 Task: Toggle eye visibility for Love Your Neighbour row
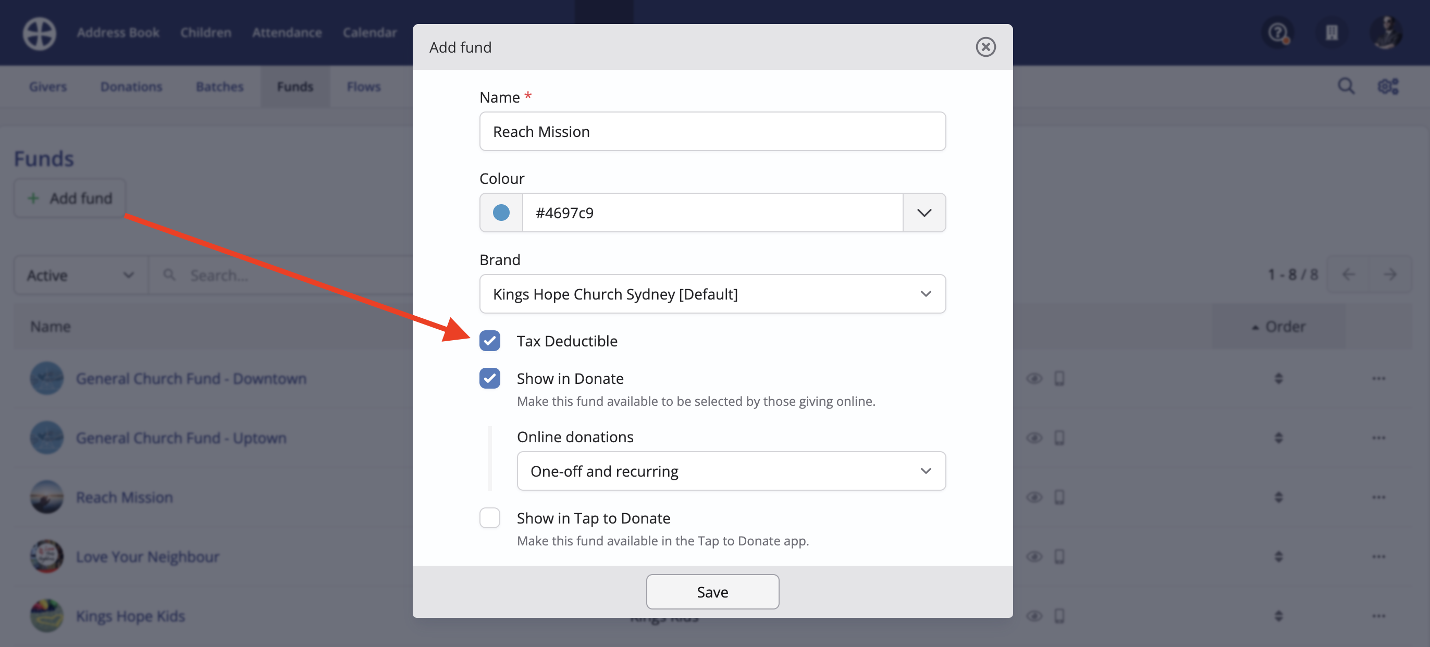coord(1033,556)
